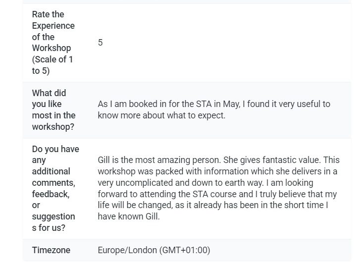Click the line 'workshop was packed with information'
Image resolution: width=364 pixels, height=271 pixels.
217,171
